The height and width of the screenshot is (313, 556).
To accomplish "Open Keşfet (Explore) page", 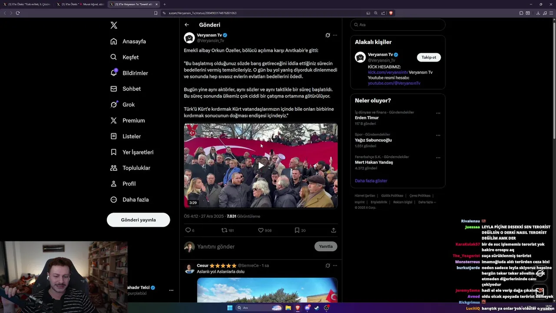I will click(125, 57).
